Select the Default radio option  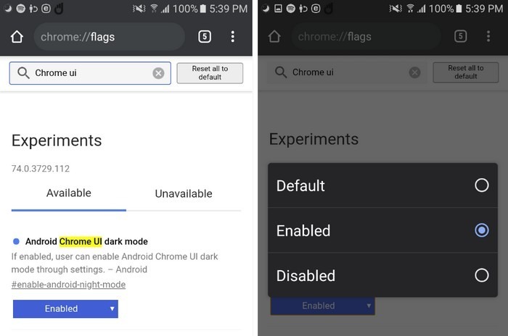pos(481,185)
